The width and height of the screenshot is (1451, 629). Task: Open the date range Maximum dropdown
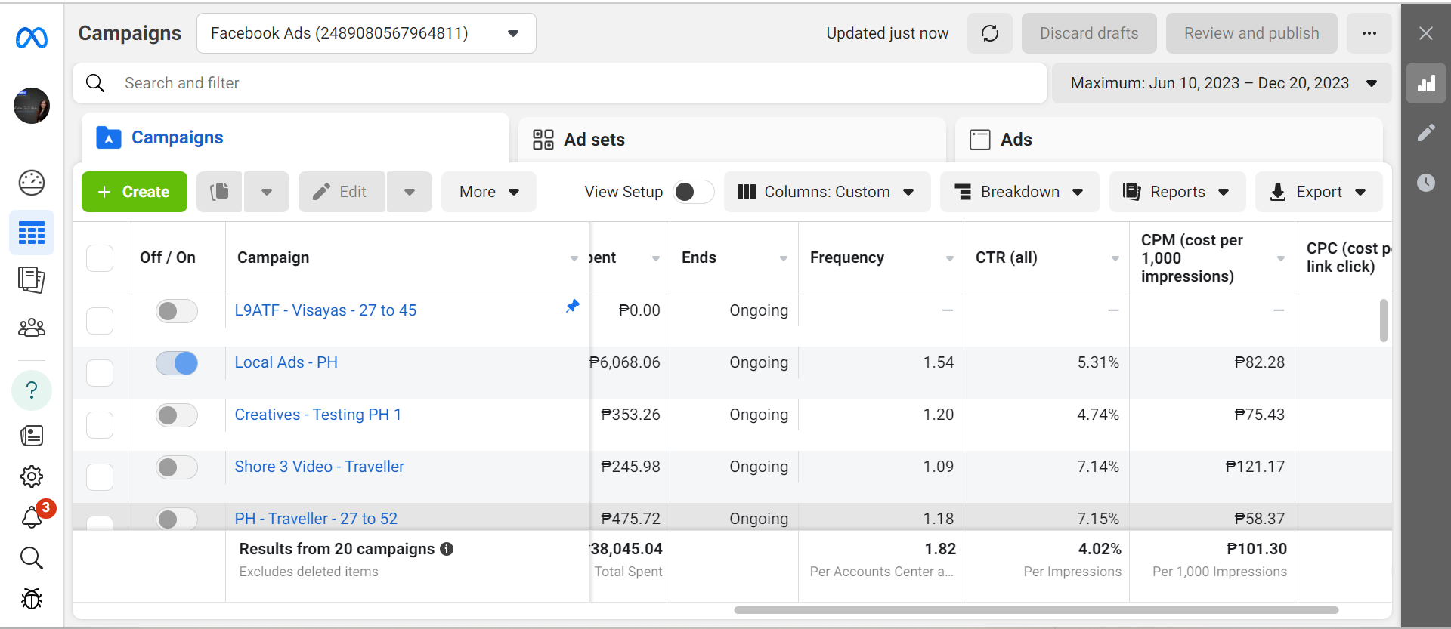click(x=1222, y=83)
